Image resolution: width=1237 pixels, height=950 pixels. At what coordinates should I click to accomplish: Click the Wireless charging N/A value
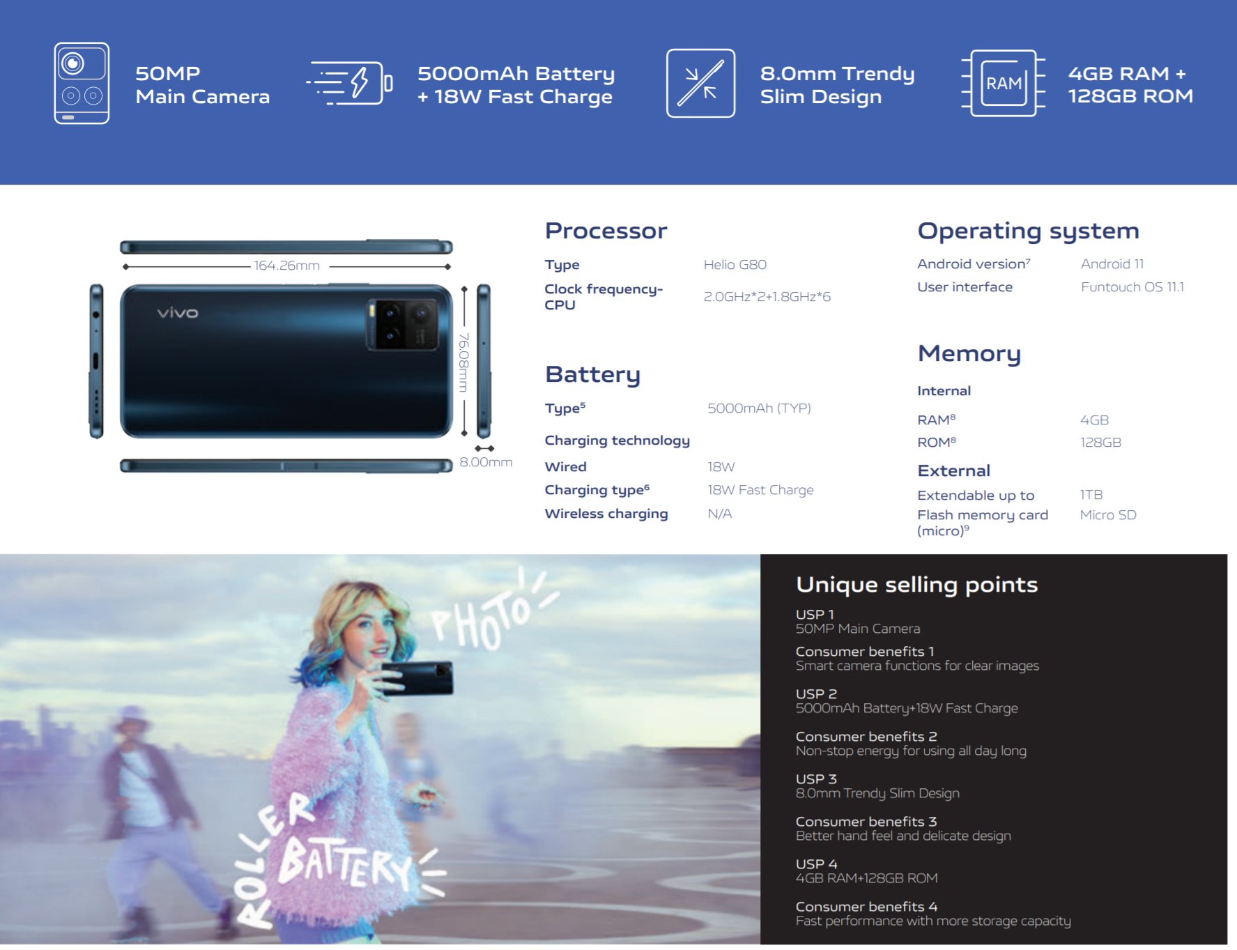click(720, 514)
